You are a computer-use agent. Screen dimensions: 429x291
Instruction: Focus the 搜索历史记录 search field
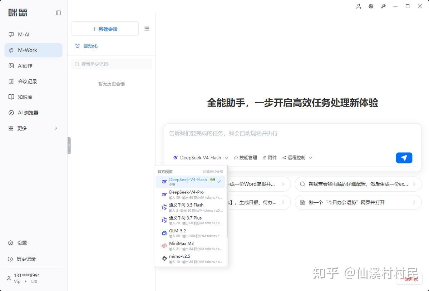click(x=112, y=64)
